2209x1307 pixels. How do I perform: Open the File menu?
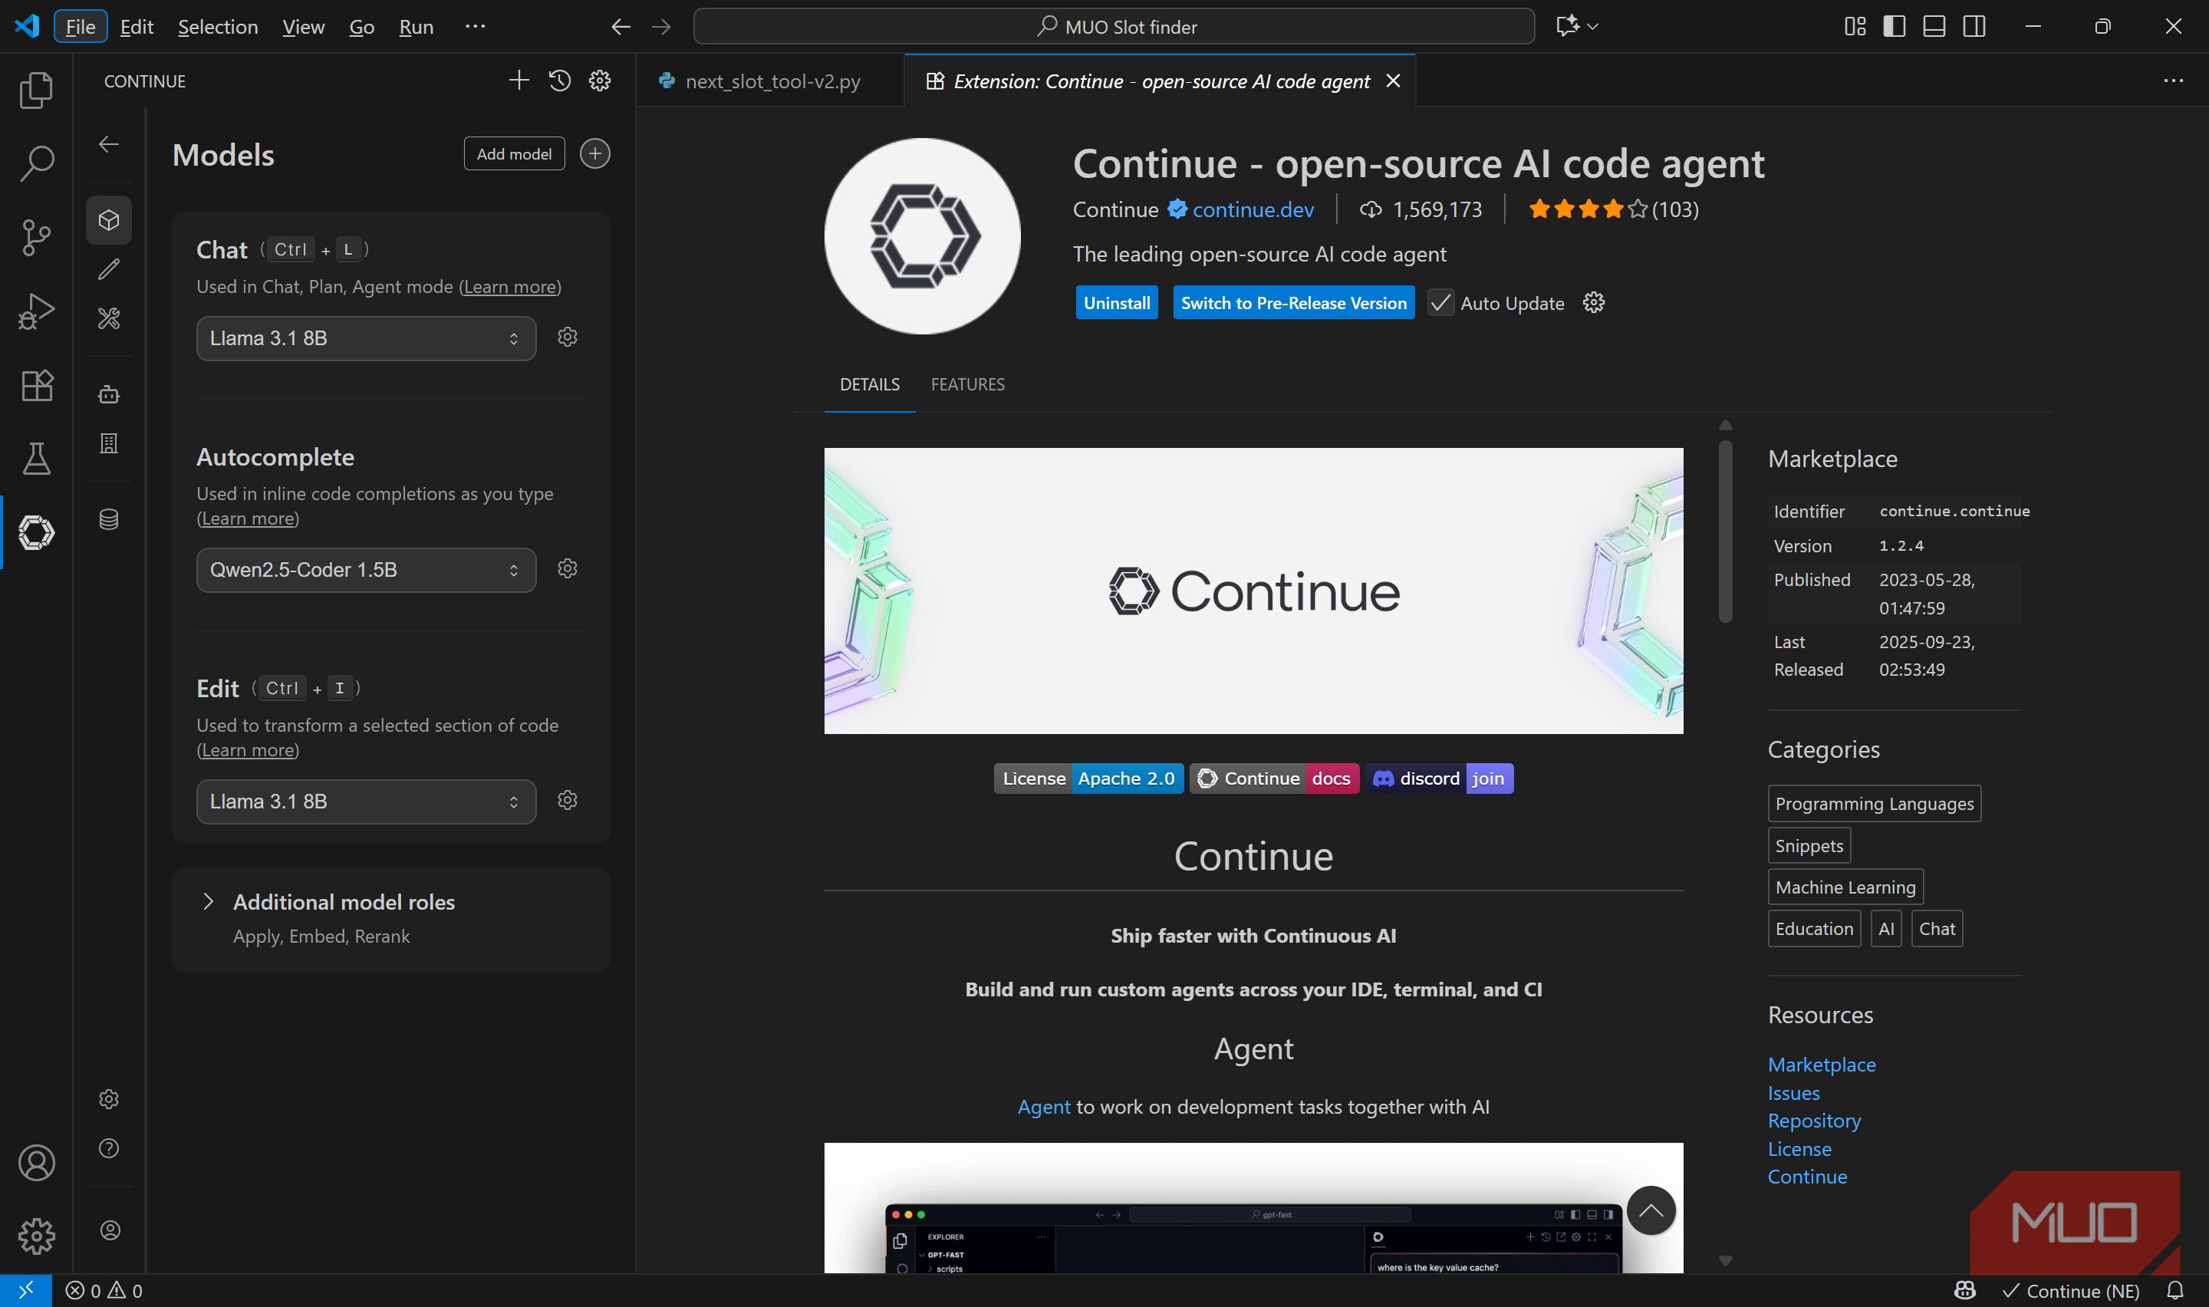point(81,26)
